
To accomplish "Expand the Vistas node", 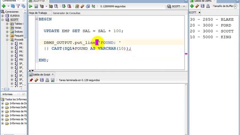I will pyautogui.click(x=7, y=28).
